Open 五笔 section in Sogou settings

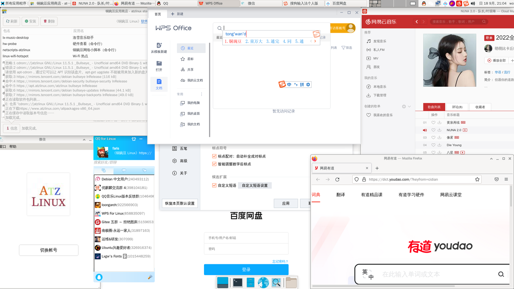coord(180,149)
